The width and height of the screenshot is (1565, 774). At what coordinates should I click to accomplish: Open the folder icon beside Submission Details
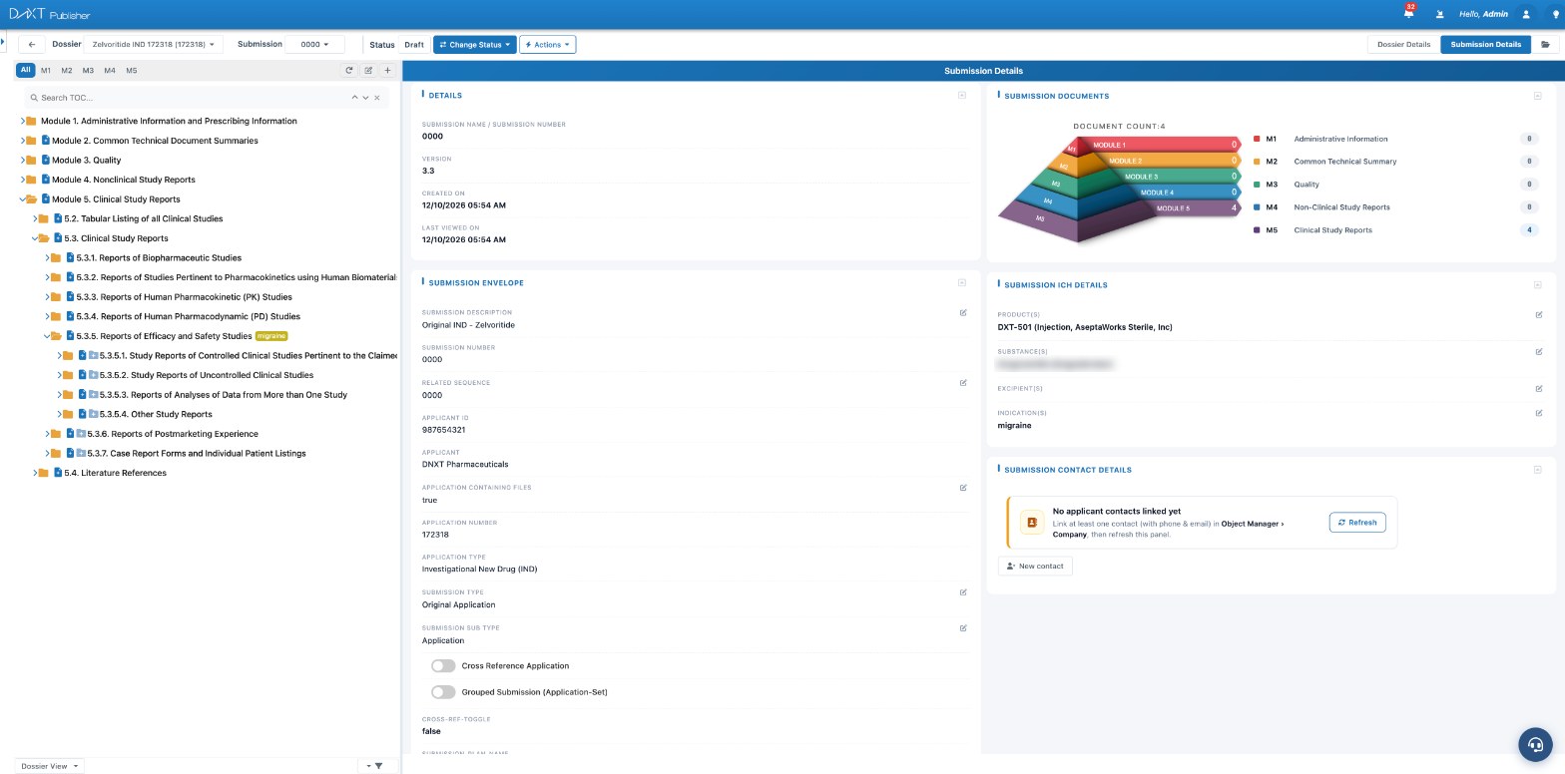pyautogui.click(x=1545, y=44)
